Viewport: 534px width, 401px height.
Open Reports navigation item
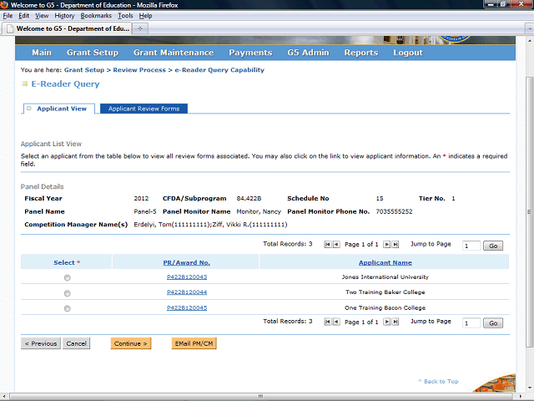pos(361,53)
